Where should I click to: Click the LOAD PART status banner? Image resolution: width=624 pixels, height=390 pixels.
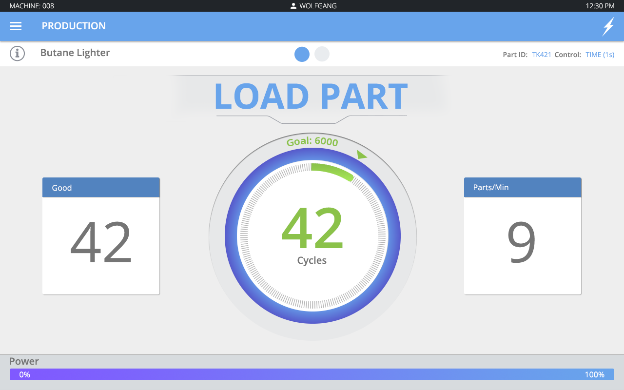[311, 97]
